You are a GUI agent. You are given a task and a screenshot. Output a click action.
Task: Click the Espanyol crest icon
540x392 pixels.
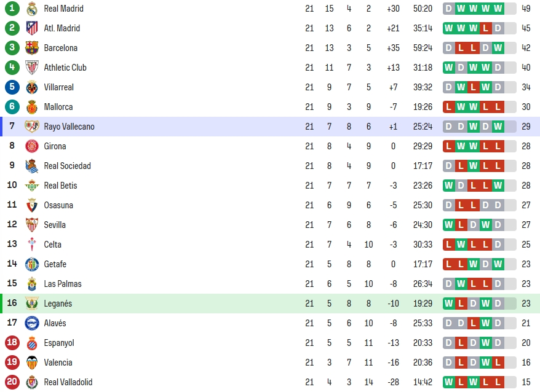(x=32, y=343)
